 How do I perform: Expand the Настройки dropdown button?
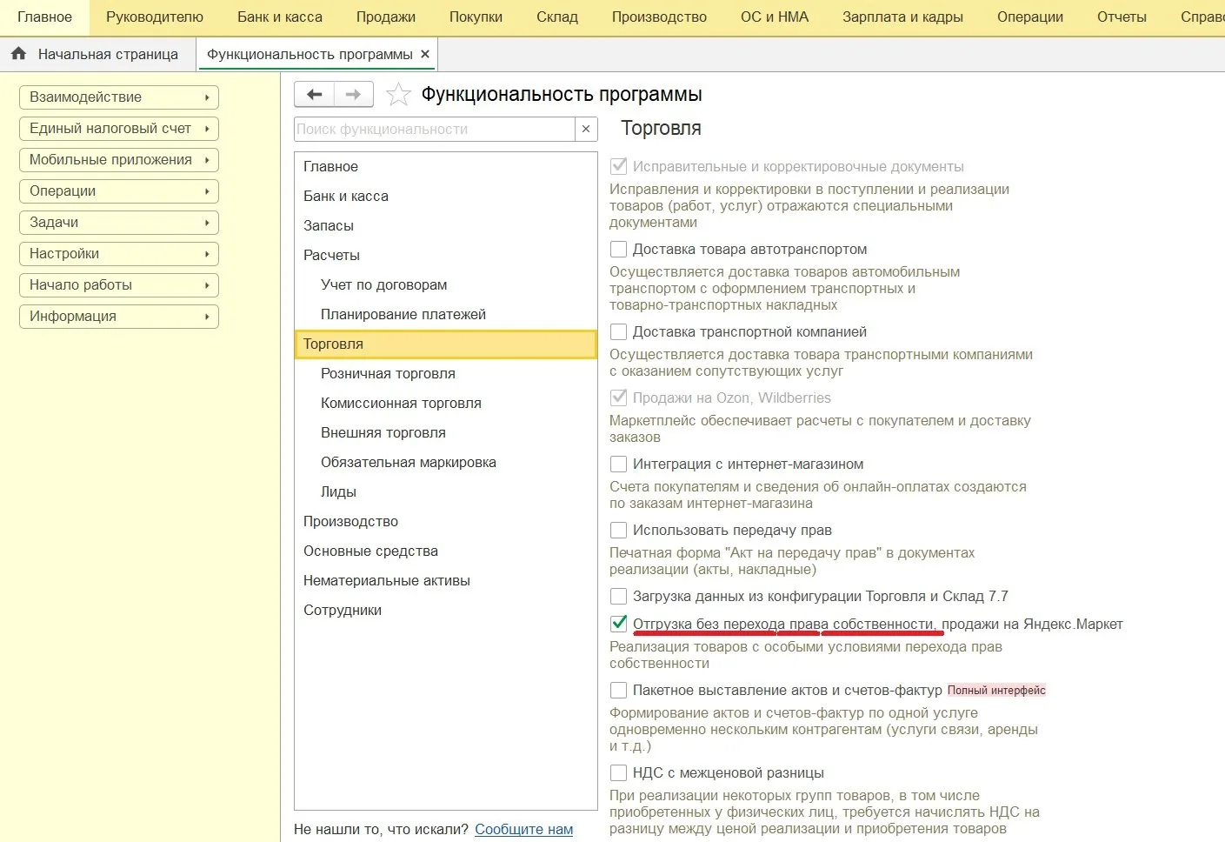pos(118,254)
